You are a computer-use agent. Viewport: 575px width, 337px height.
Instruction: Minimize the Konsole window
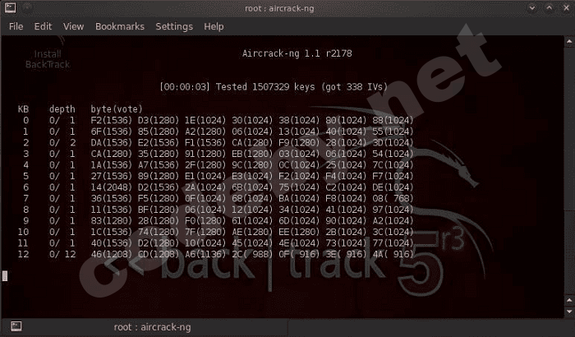[531, 7]
